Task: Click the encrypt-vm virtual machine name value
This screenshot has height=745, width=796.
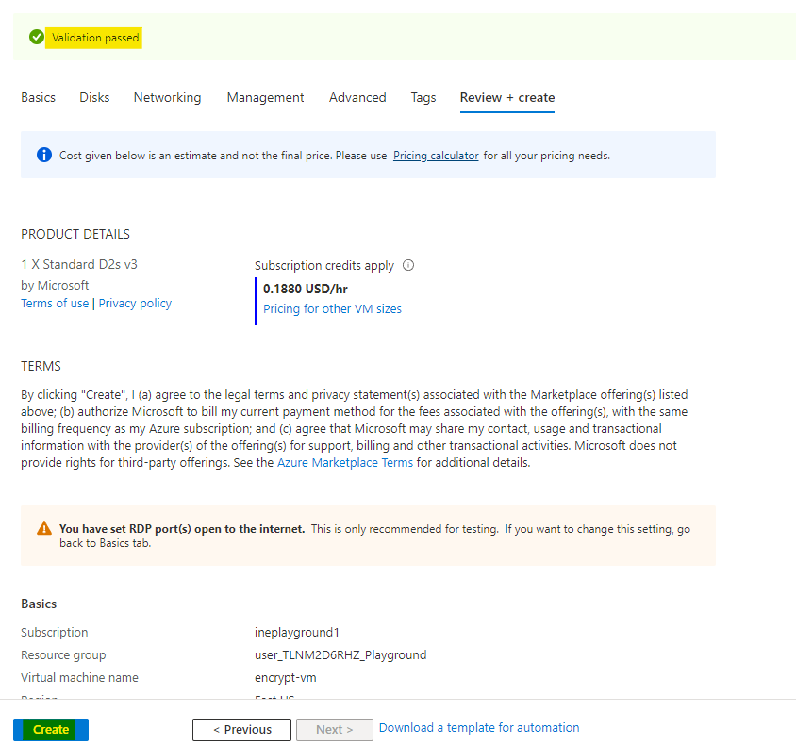Action: [272, 677]
